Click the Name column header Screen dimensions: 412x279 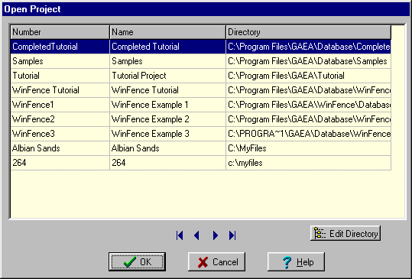click(167, 32)
